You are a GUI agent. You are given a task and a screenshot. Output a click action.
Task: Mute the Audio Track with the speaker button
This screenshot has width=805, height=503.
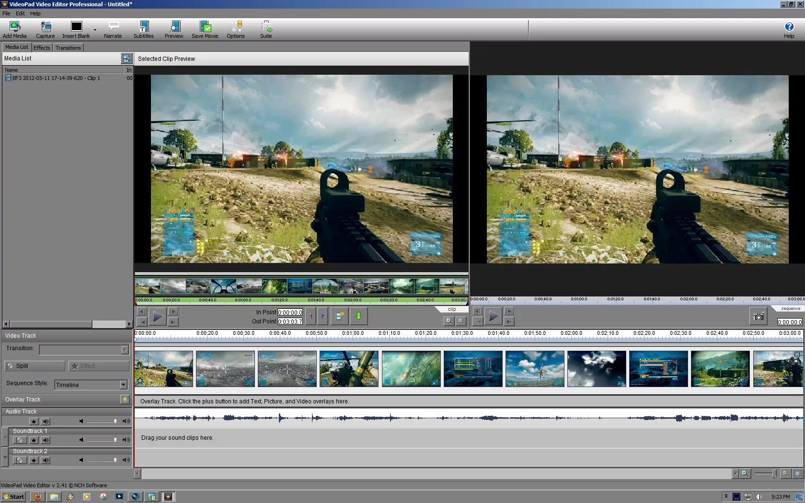point(46,422)
